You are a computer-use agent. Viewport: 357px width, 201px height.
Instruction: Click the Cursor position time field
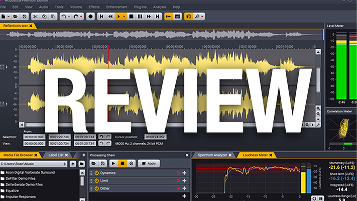155,136
